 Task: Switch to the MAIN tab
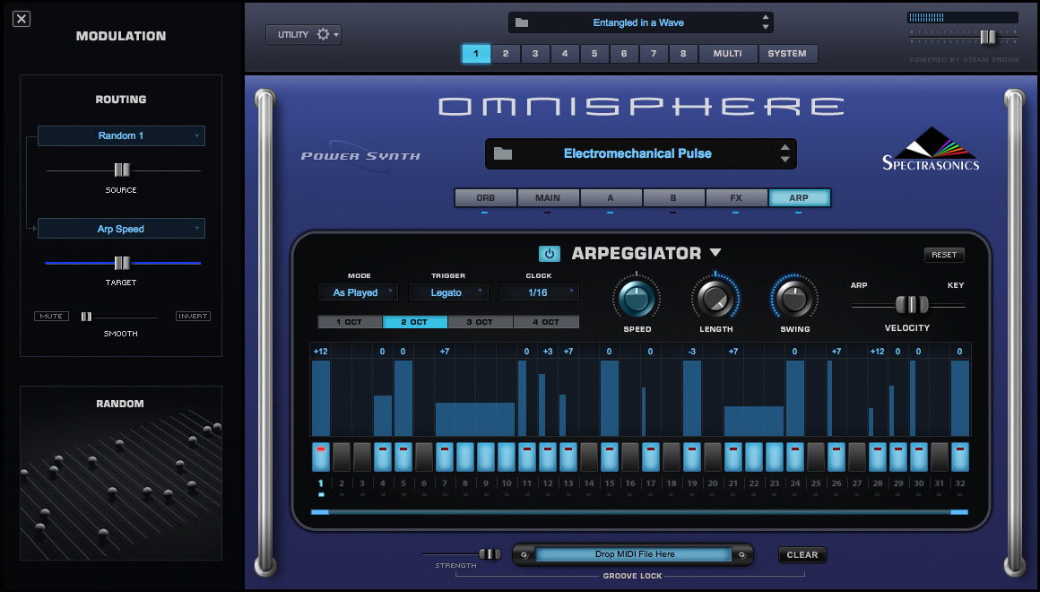[x=548, y=197]
